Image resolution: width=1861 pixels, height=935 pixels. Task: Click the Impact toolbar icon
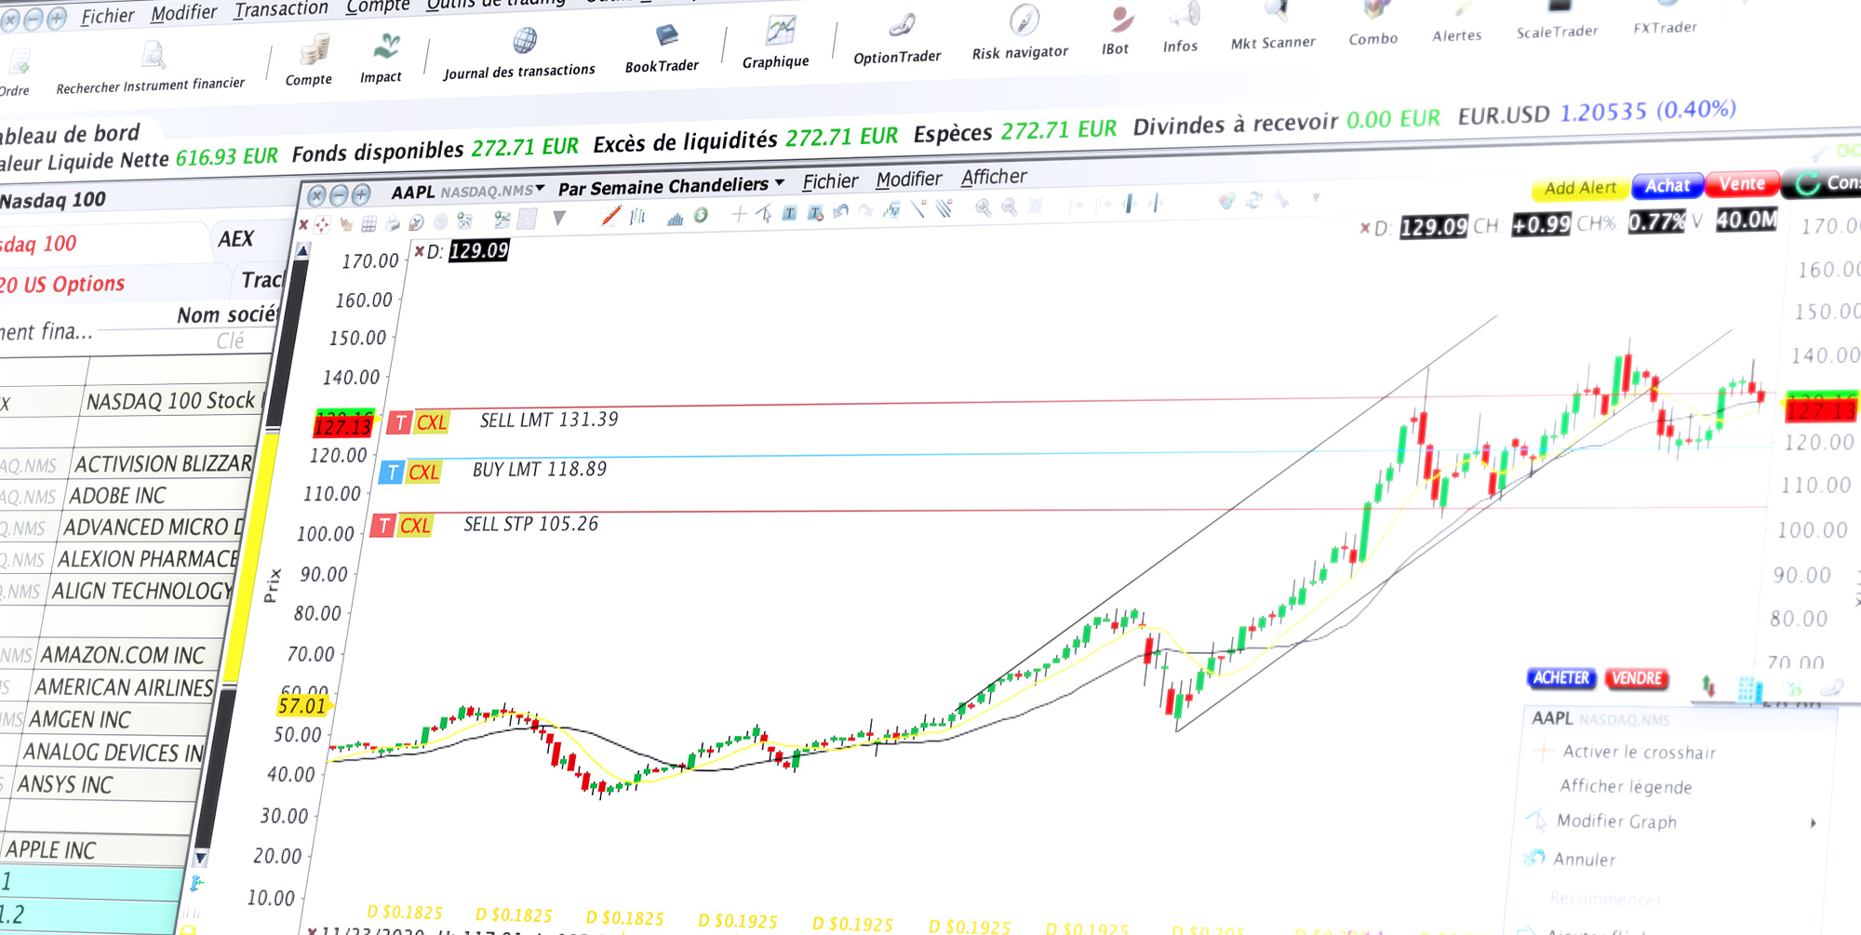pyautogui.click(x=382, y=58)
